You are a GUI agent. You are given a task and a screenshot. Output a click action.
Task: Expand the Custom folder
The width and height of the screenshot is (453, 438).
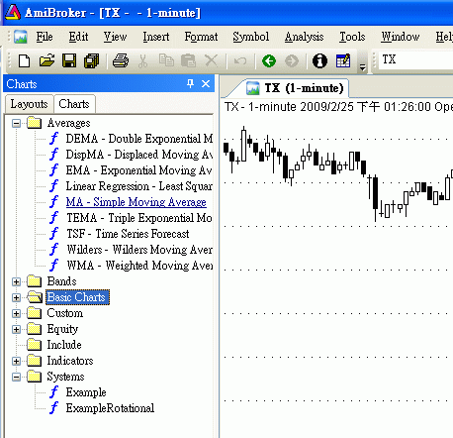pos(16,313)
